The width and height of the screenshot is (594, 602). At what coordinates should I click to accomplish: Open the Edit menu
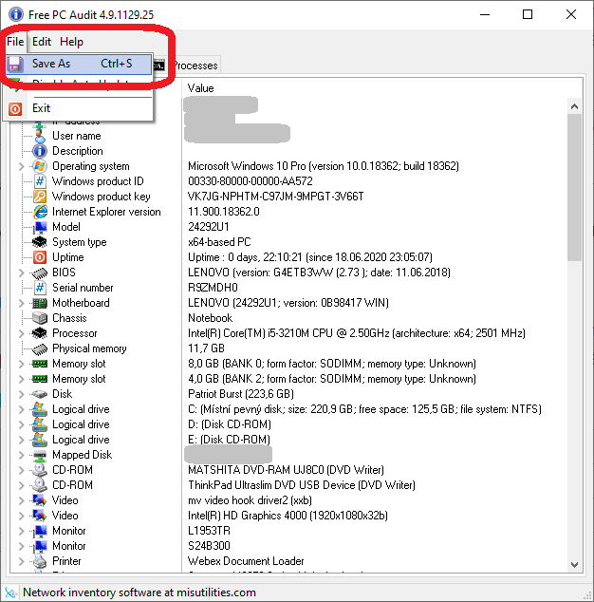click(x=42, y=42)
